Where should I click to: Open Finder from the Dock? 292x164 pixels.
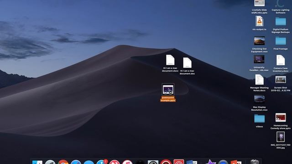tap(37, 162)
